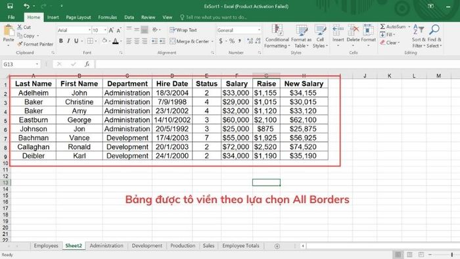Open the Employee Totals sheet tab
Image resolution: width=460 pixels, height=259 pixels.
pyautogui.click(x=241, y=246)
